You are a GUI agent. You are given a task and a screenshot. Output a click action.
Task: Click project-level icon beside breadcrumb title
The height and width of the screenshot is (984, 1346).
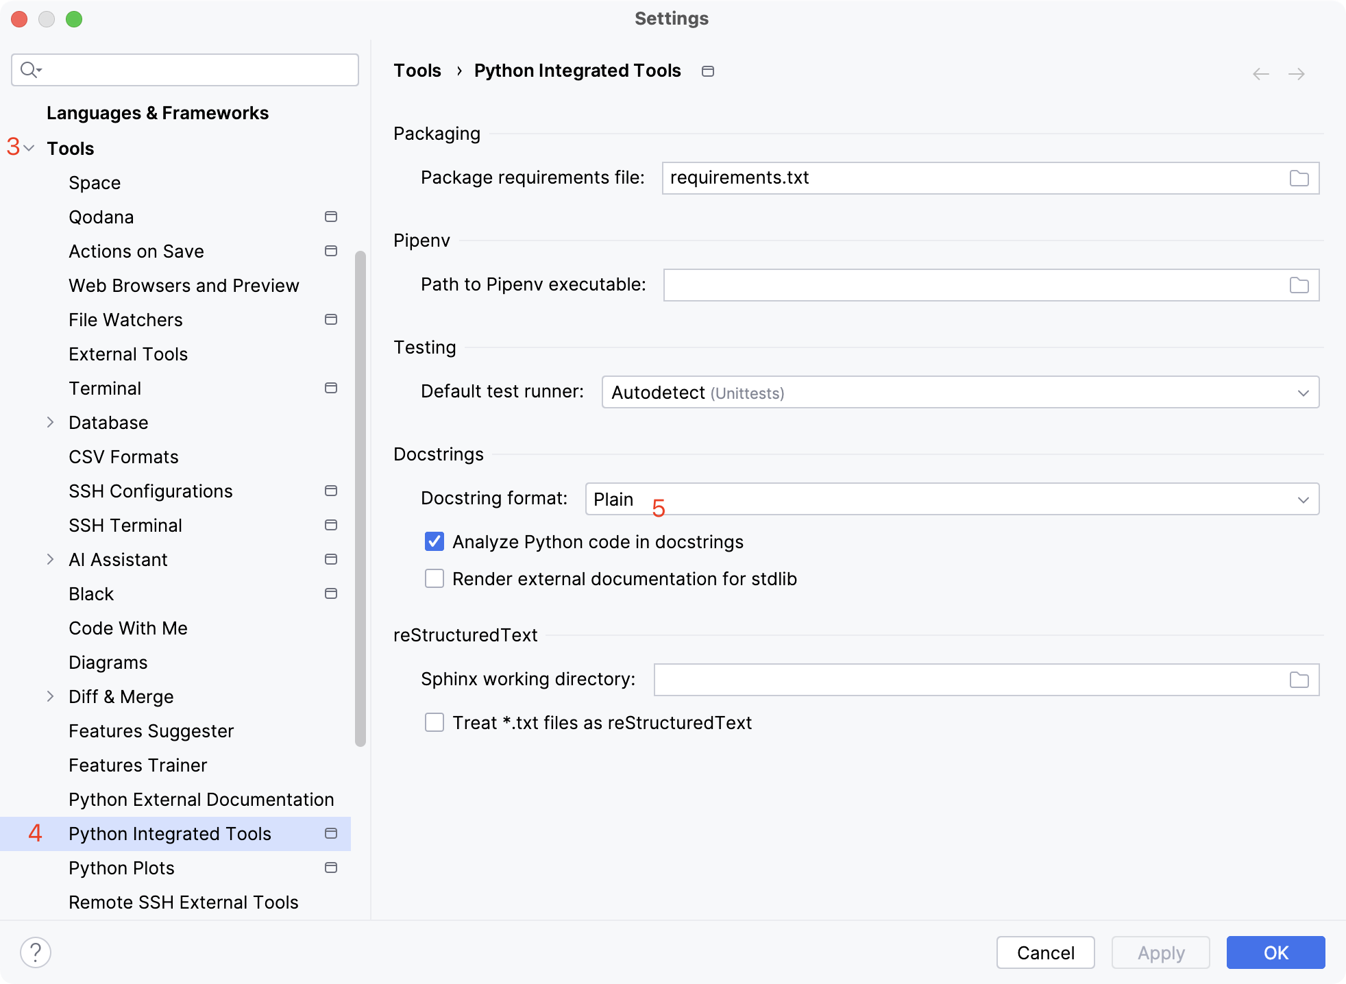708,71
